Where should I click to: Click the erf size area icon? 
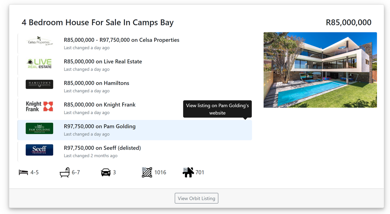coord(147,173)
